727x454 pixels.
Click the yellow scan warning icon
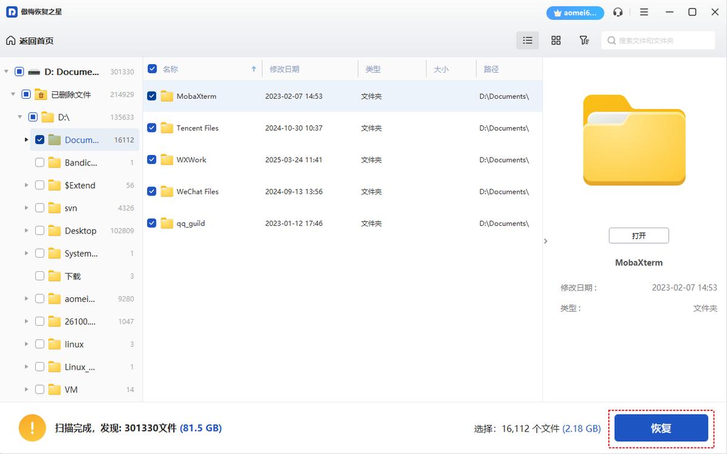pos(32,428)
